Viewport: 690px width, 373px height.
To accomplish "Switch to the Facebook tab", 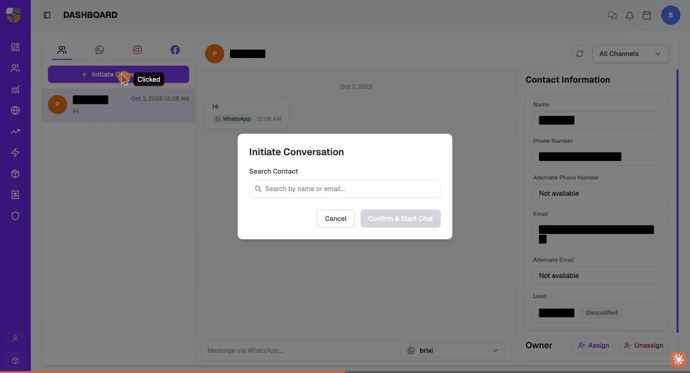I will 175,50.
